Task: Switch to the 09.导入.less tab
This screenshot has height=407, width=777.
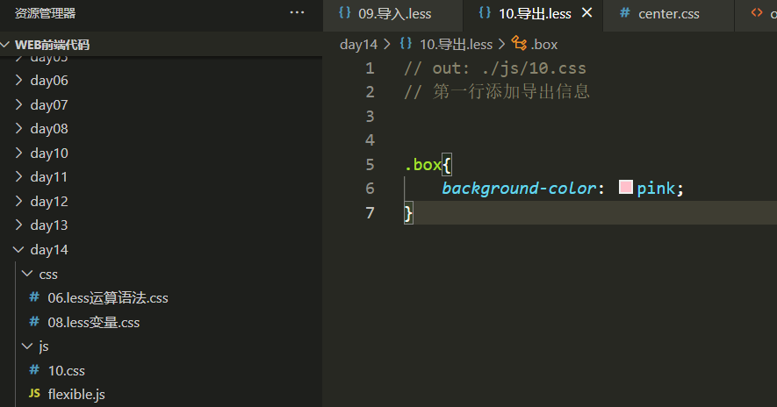Action: tap(394, 14)
